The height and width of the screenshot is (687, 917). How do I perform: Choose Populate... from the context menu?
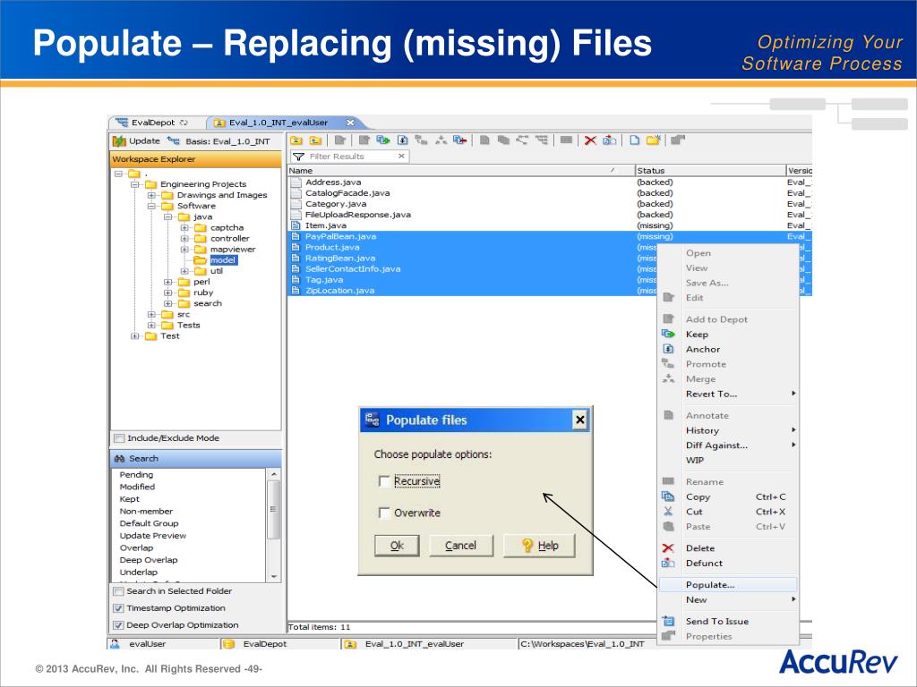(727, 585)
